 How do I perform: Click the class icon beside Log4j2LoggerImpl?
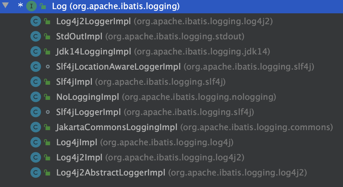point(36,21)
